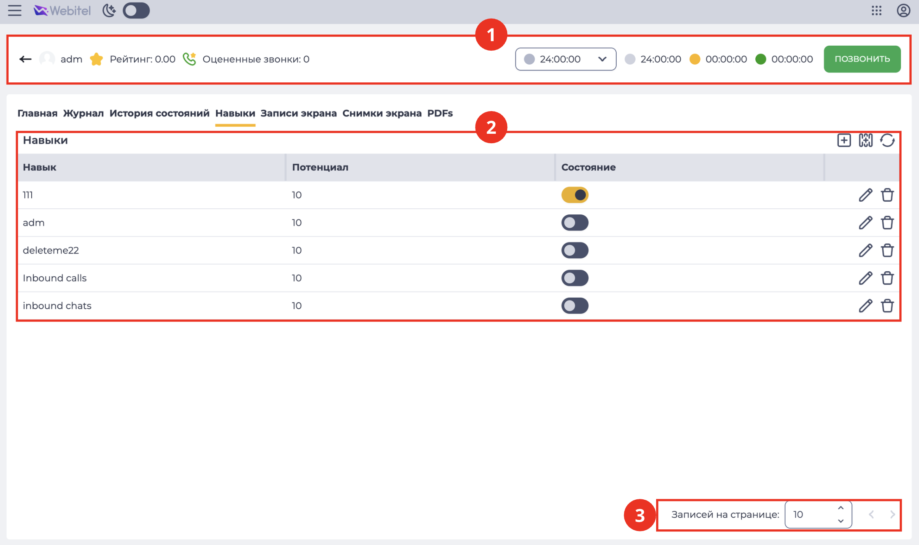Open the user account menu
Image resolution: width=919 pixels, height=545 pixels.
(903, 11)
